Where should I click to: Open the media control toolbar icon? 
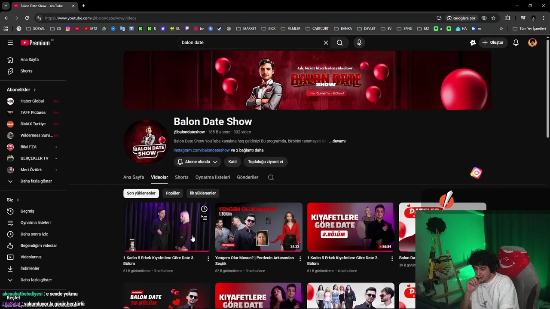[x=523, y=18]
